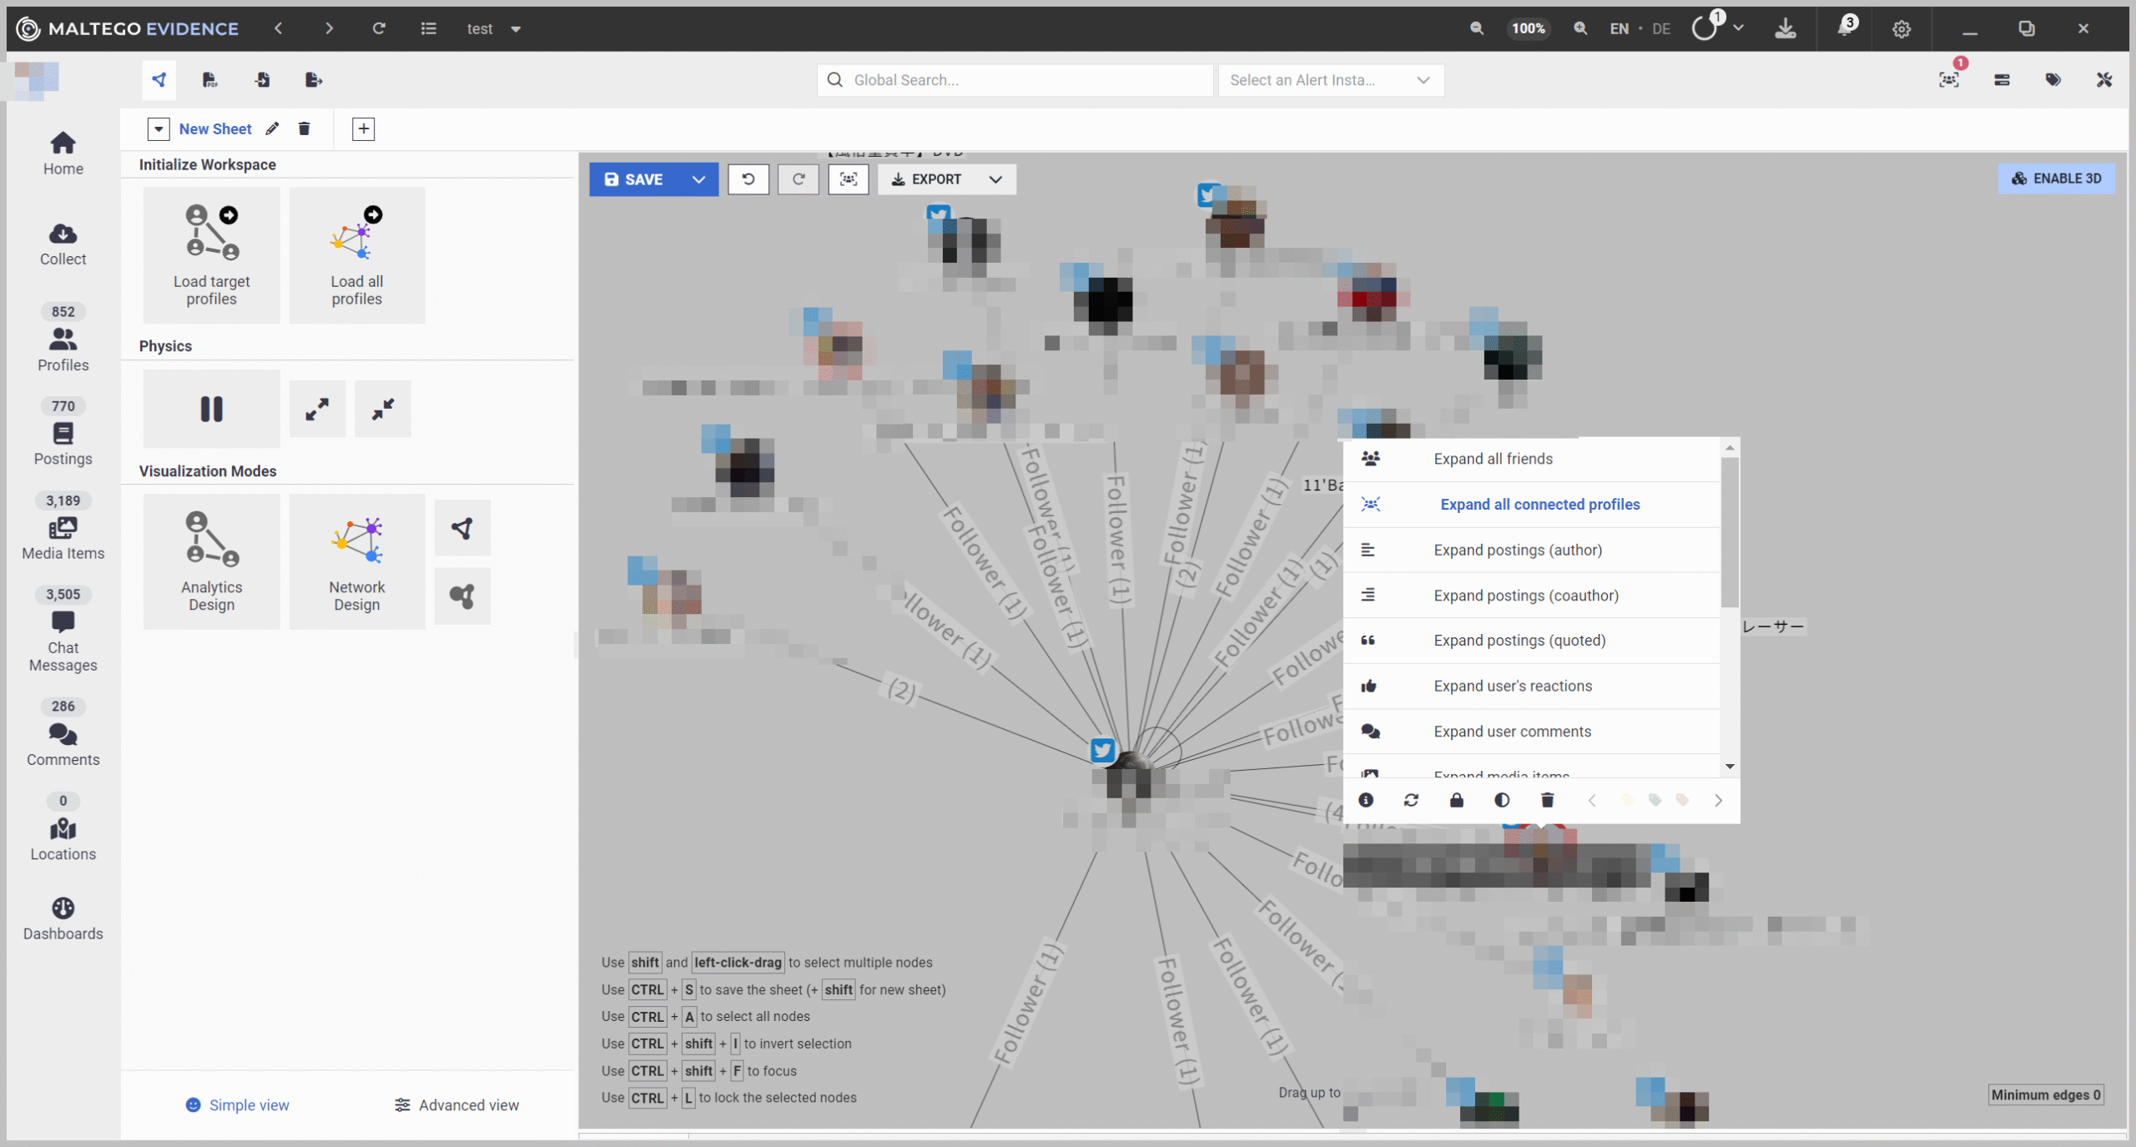Screen dimensions: 2136x1147
Task: Pick the yellow tag color
Action: pos(1627,800)
